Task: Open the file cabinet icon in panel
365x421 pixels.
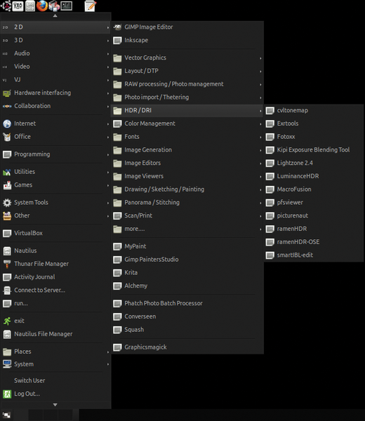Action: point(30,6)
